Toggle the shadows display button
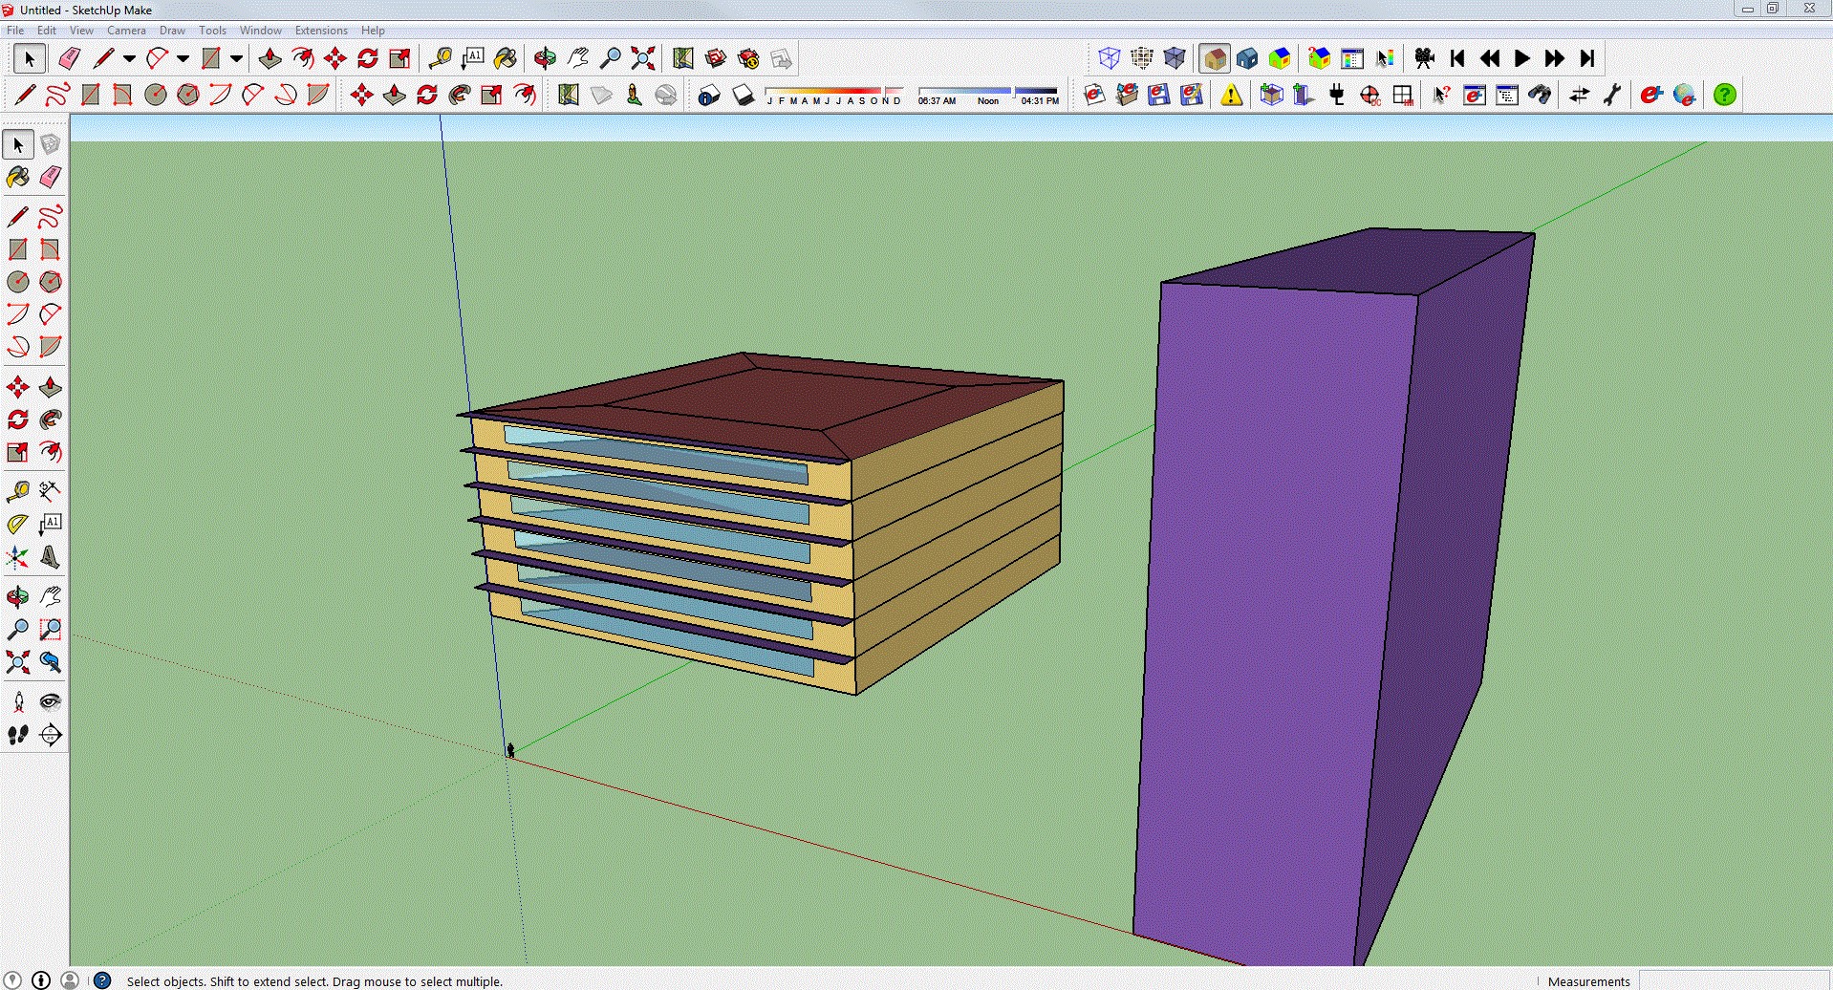Screen dimensions: 1833x990 744,95
